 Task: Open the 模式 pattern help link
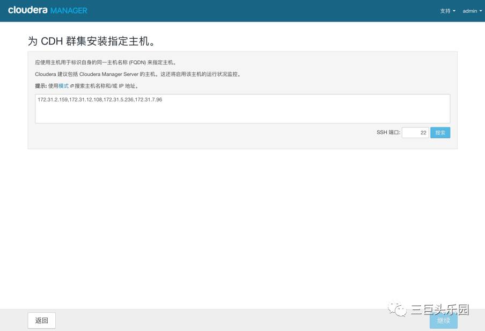(x=63, y=86)
